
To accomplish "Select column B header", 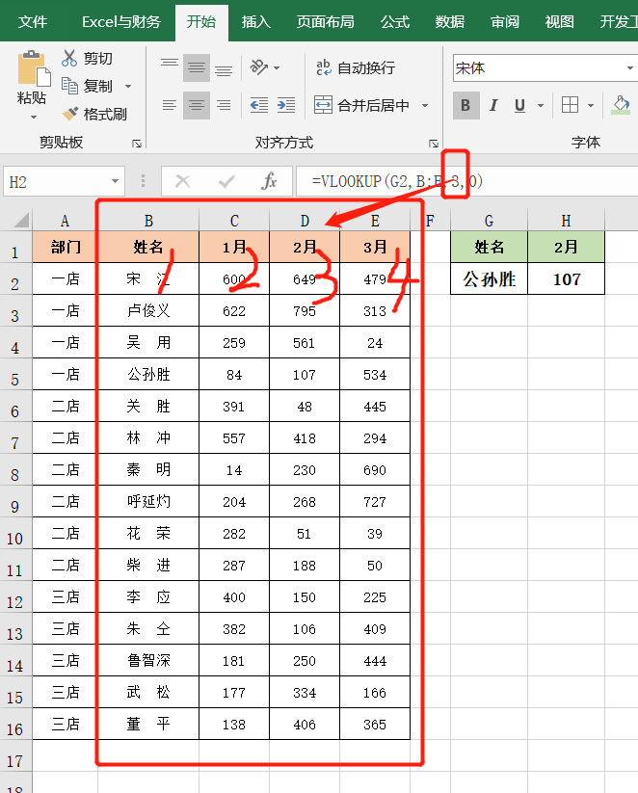I will click(148, 221).
